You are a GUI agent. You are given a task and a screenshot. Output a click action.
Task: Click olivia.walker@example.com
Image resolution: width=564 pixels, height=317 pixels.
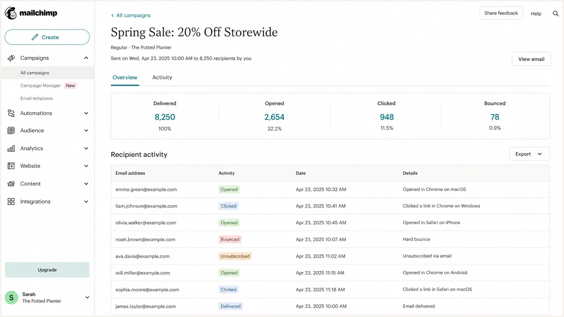pos(146,223)
